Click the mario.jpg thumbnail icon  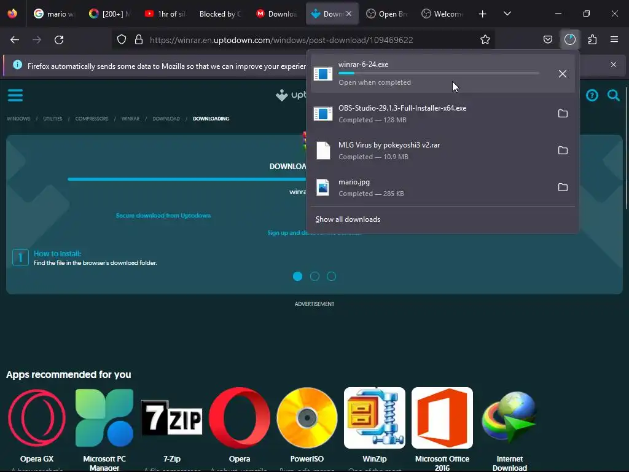[323, 187]
